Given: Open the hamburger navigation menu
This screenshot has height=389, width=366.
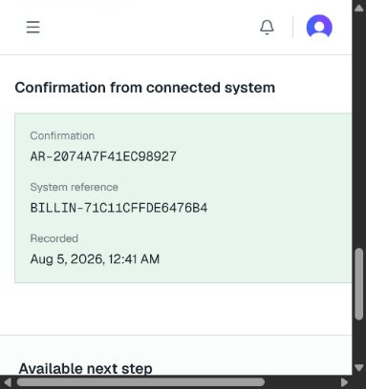Looking at the screenshot, I should coord(33,27).
